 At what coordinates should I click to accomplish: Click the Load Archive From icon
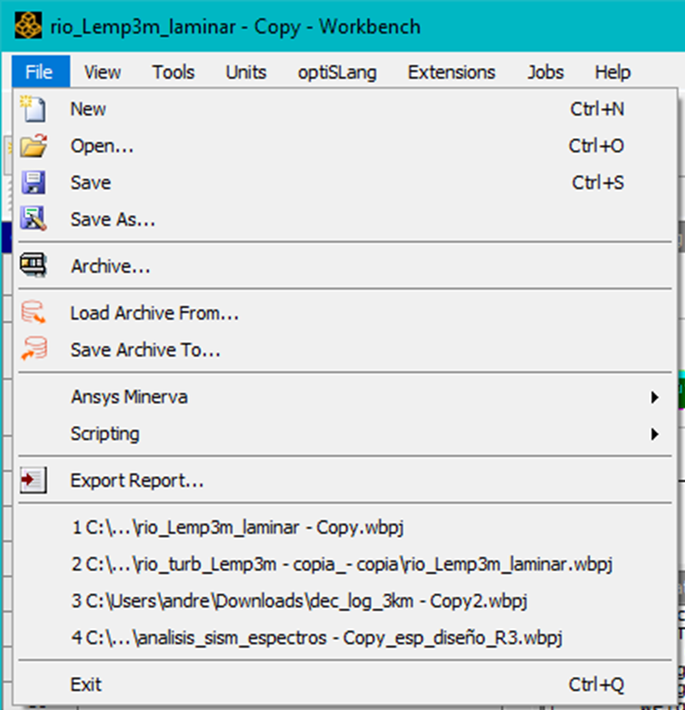coord(32,313)
